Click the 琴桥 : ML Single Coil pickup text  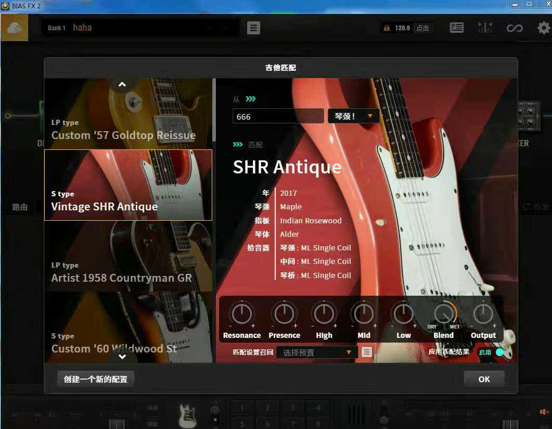(x=315, y=275)
